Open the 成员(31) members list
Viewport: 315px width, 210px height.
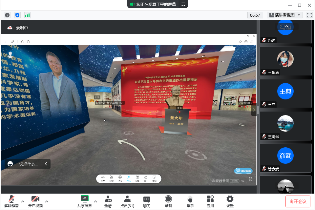click(x=127, y=201)
